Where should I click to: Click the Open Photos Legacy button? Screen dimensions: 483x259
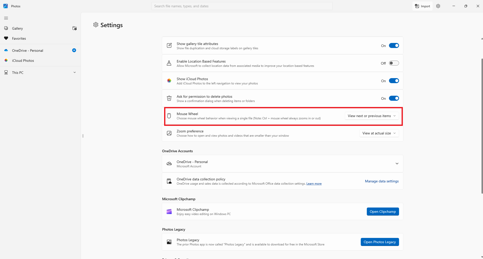(x=380, y=242)
